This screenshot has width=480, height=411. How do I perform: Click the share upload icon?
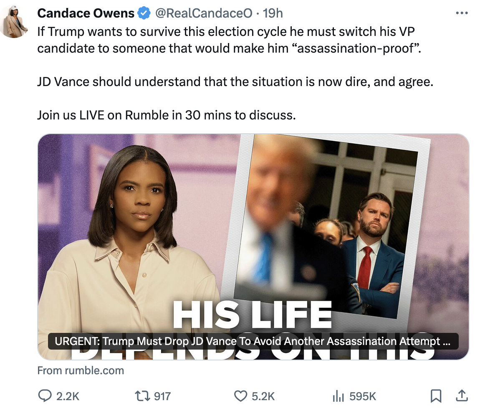click(x=462, y=396)
